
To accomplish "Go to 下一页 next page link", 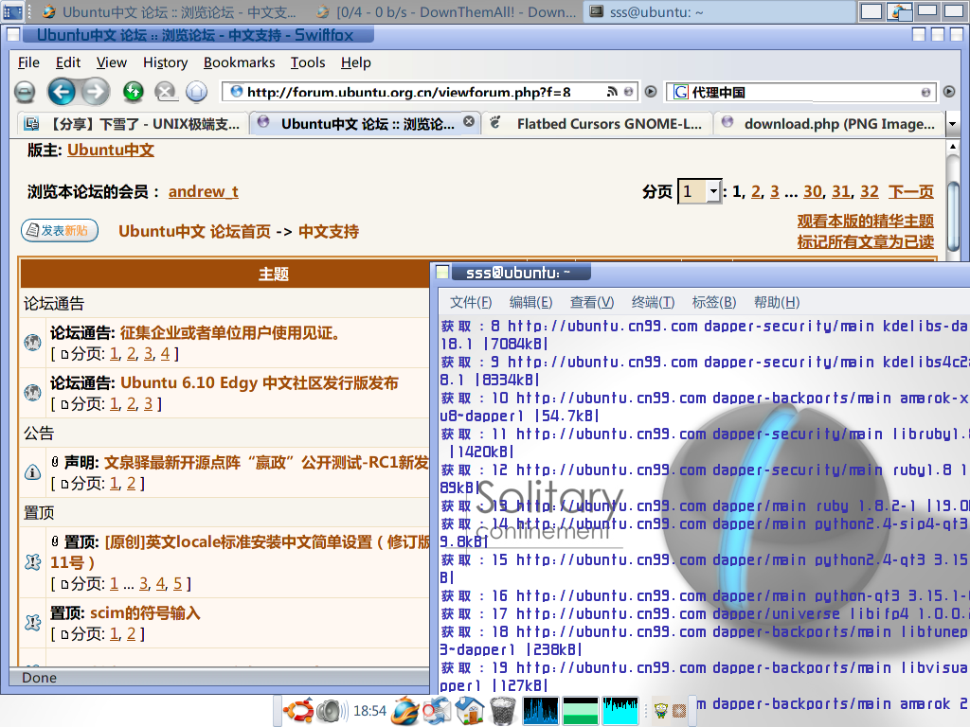I will 910,191.
